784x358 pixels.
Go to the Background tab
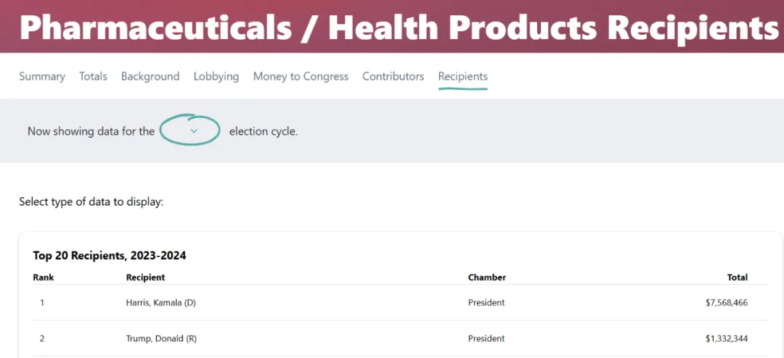pyautogui.click(x=150, y=76)
